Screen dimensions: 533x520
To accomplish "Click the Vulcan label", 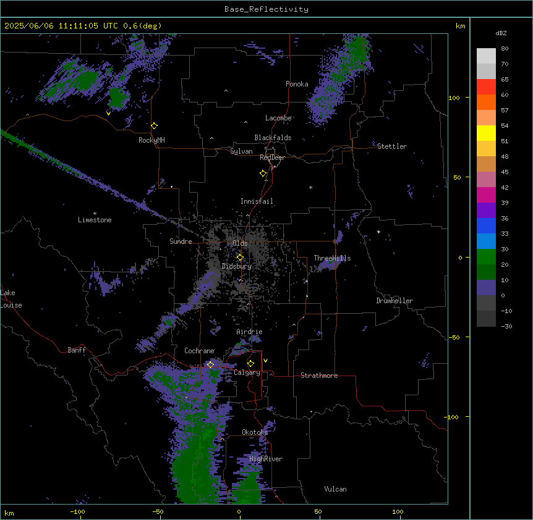I will [336, 489].
